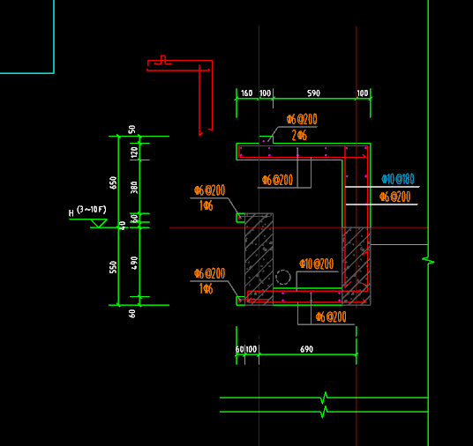Viewport: 473px width, 446px height.
Task: Click the "160" top dimension text
Action: coord(246,93)
